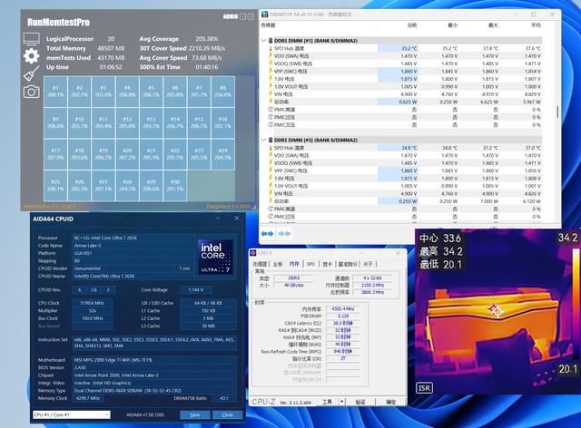Switch to the 处理器 tab in CPU-Z

(260, 264)
